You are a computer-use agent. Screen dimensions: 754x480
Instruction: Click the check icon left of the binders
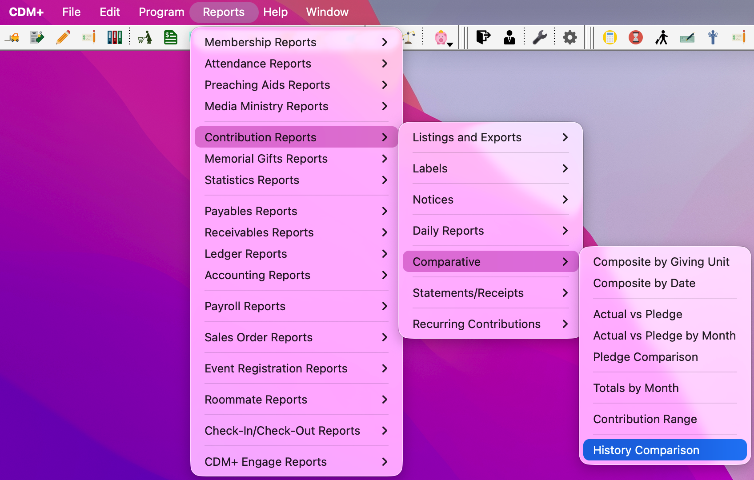[x=89, y=37]
